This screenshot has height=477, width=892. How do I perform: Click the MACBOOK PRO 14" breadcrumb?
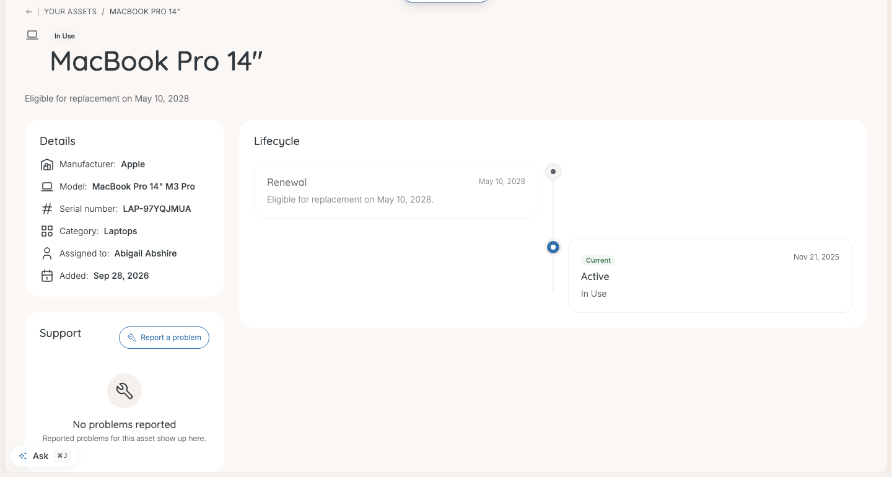click(145, 12)
